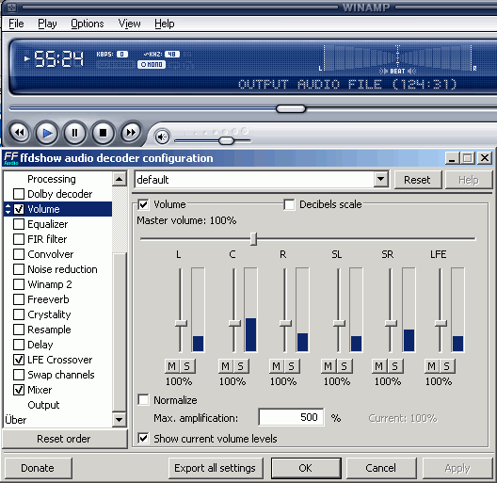Solo the LFE channel

point(446,366)
